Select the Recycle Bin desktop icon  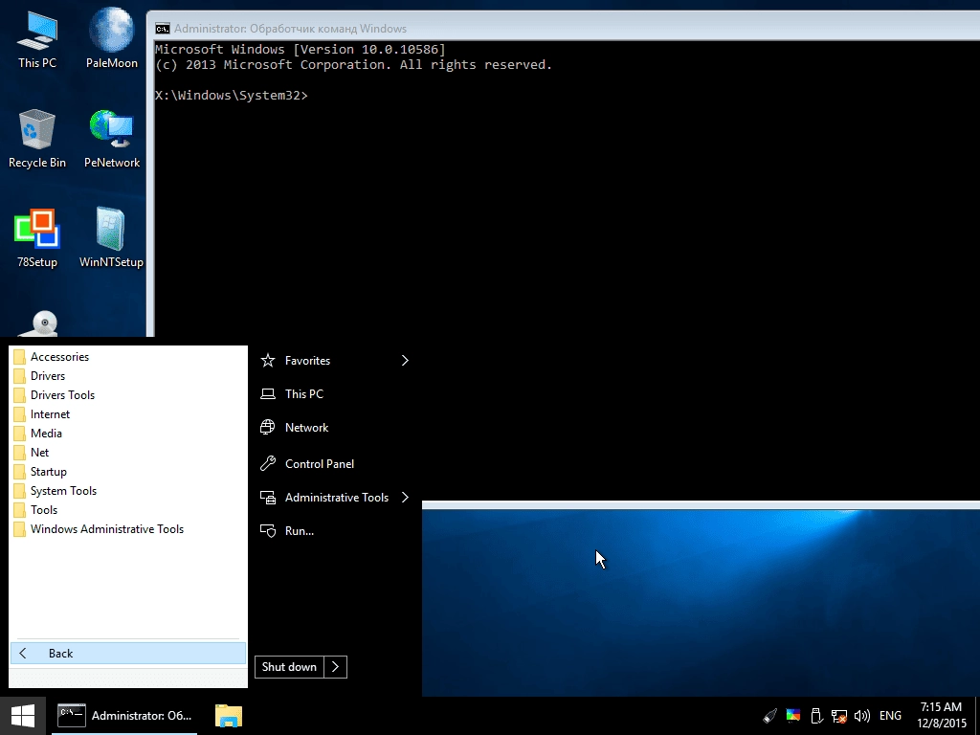(x=37, y=138)
